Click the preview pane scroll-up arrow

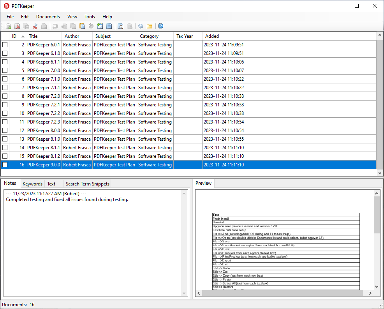coord(377,193)
